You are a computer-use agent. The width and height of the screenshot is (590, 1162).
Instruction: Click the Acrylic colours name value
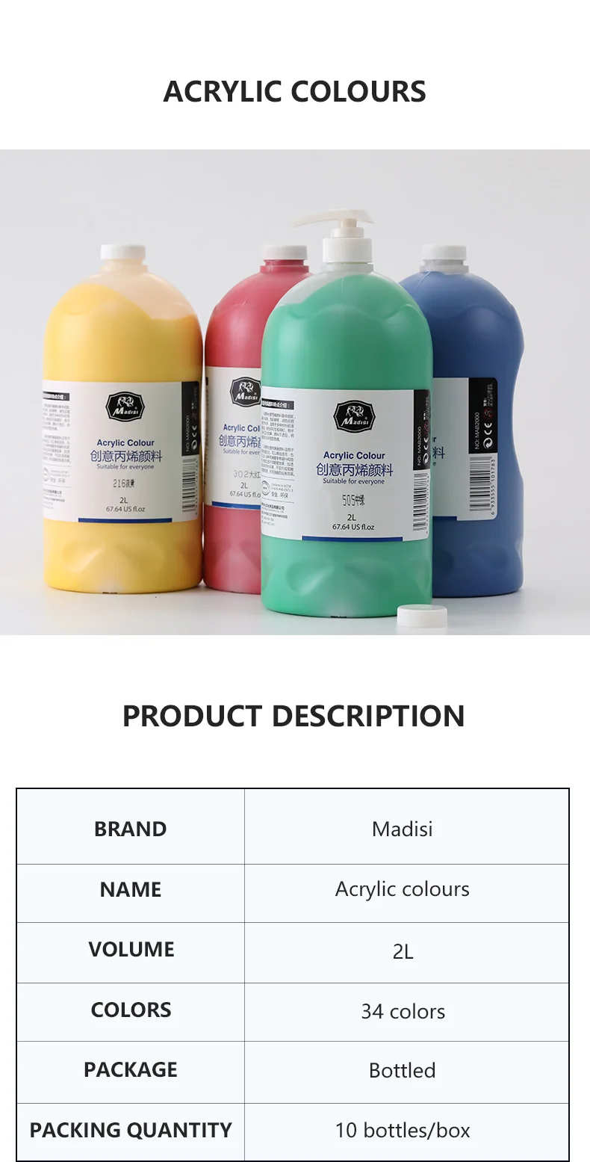pyautogui.click(x=403, y=889)
